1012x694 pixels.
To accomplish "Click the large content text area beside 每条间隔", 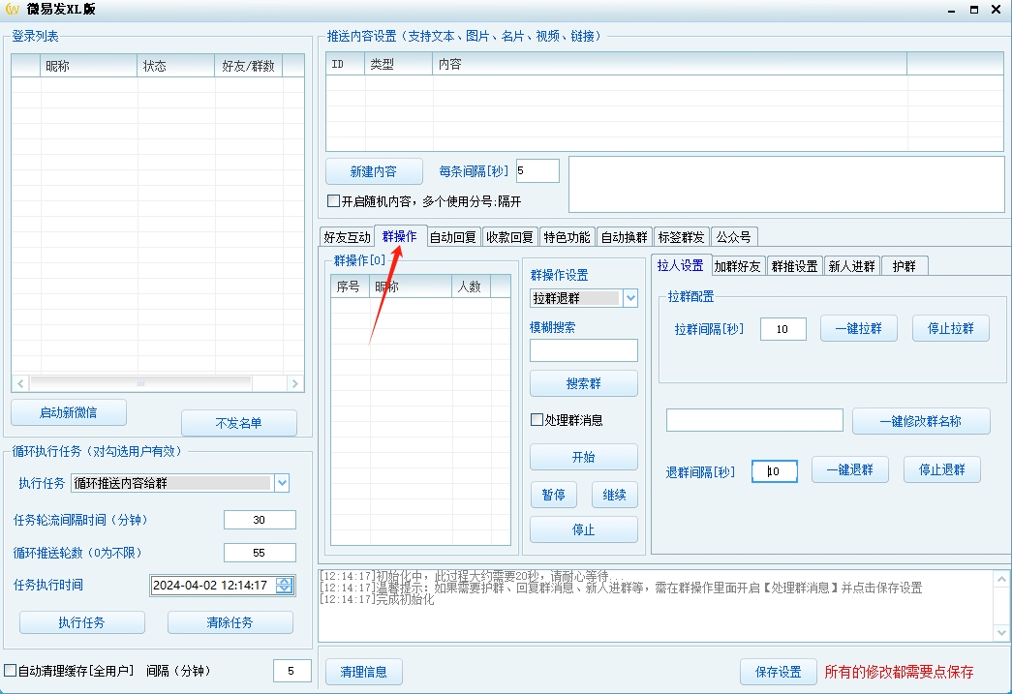I will click(786, 184).
